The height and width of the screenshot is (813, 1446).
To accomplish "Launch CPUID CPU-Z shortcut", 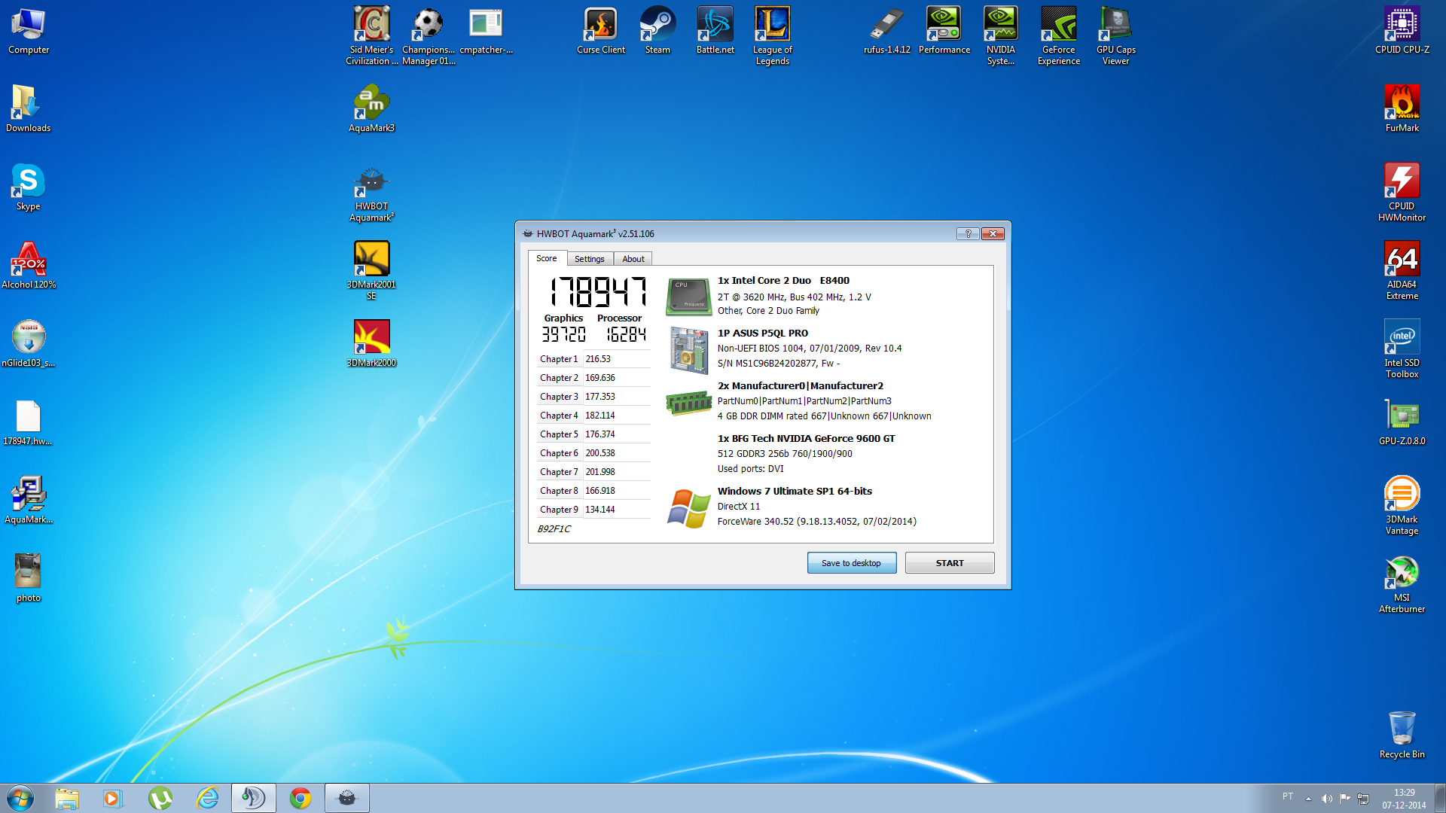I will 1402,32.
